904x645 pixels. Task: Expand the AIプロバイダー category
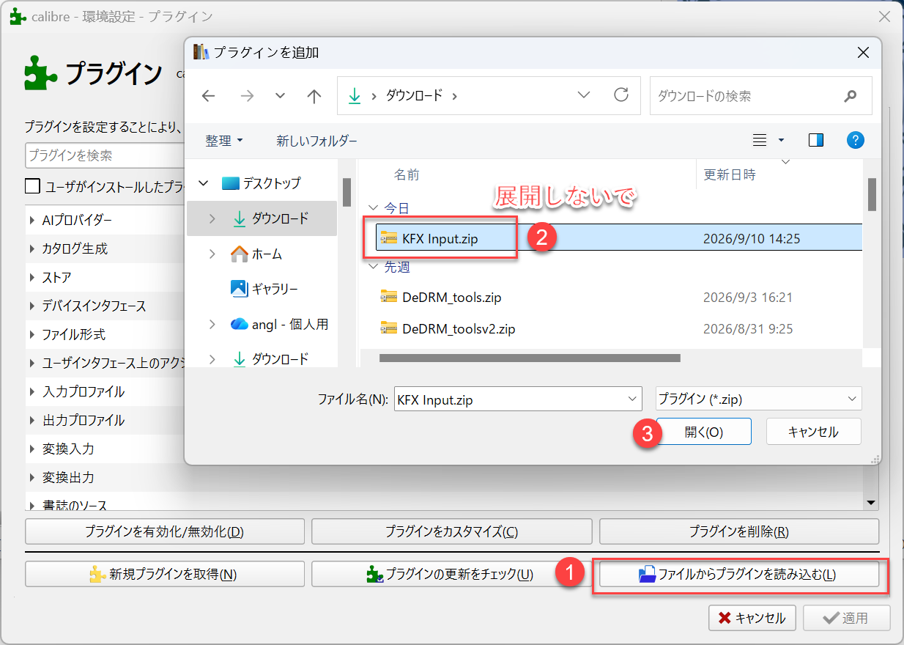click(x=33, y=221)
